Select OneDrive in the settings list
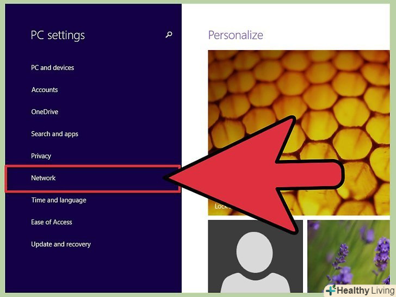Viewport: 396px width, 297px height. pyautogui.click(x=45, y=112)
